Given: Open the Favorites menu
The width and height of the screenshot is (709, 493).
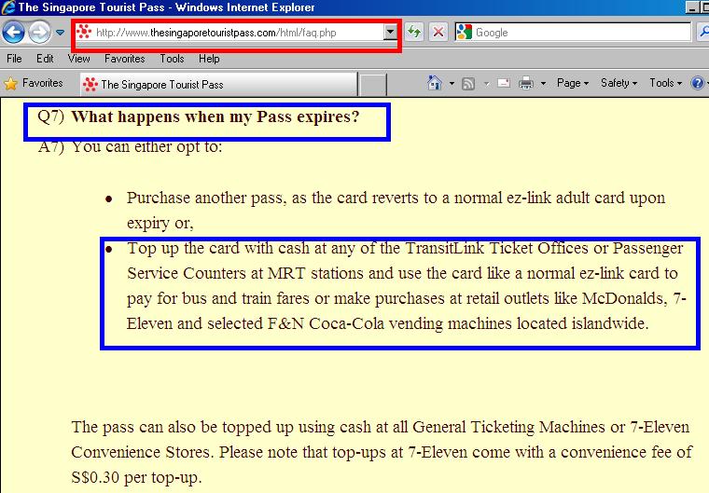Looking at the screenshot, I should [x=124, y=59].
